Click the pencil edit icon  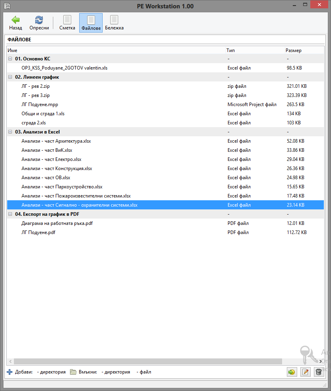(305, 372)
